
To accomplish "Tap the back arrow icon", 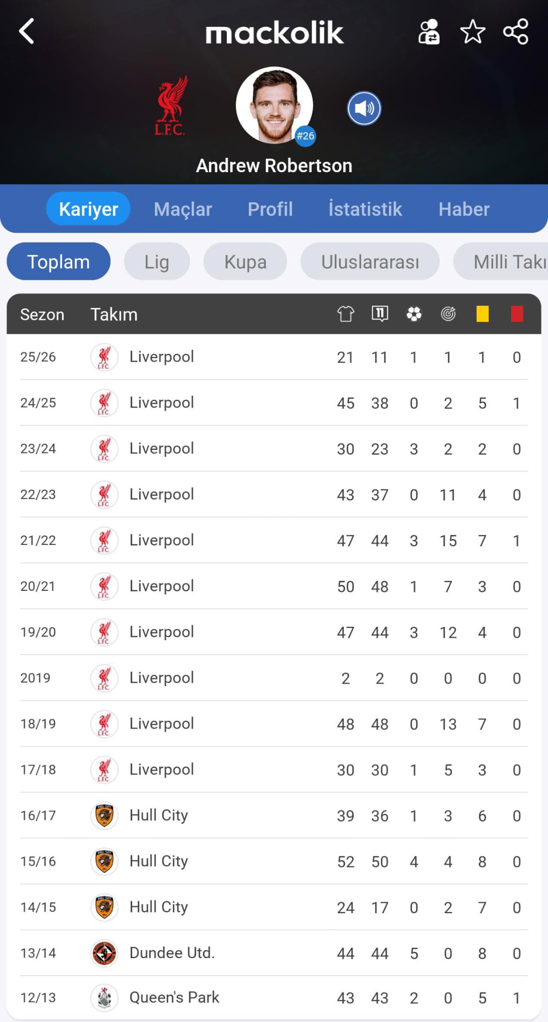I will (27, 32).
